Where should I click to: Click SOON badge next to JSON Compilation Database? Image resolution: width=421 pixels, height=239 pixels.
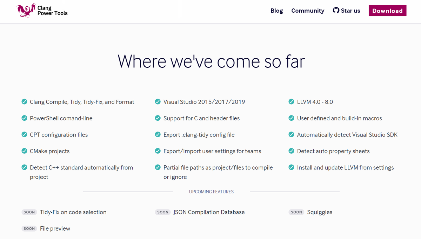(x=163, y=212)
